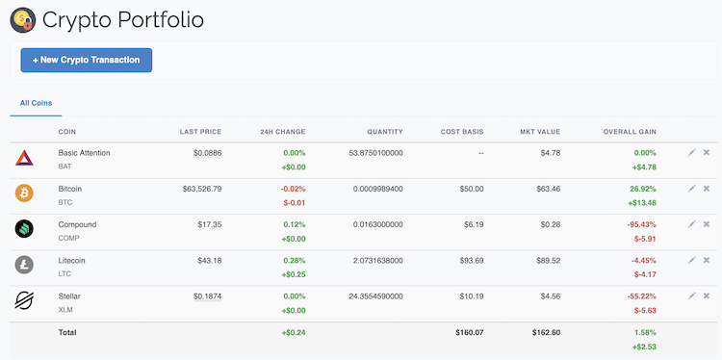
Task: Remove the Compound holding with X icon
Action: pyautogui.click(x=707, y=224)
